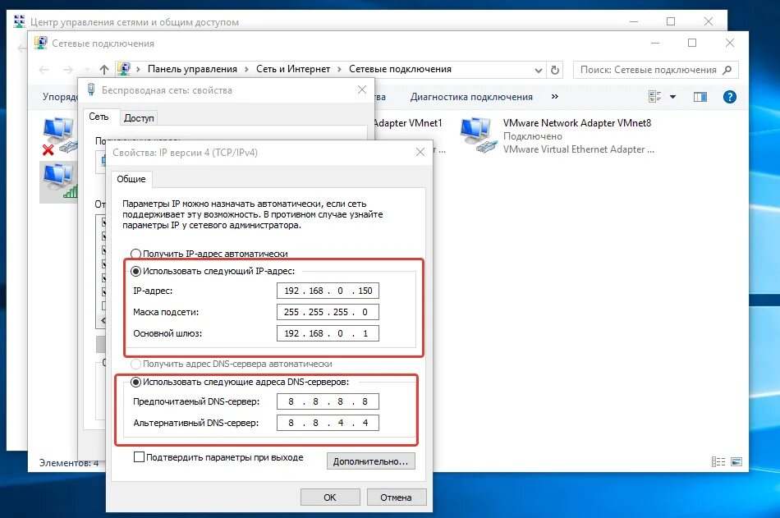Show more toolbar commands chevron

click(555, 97)
